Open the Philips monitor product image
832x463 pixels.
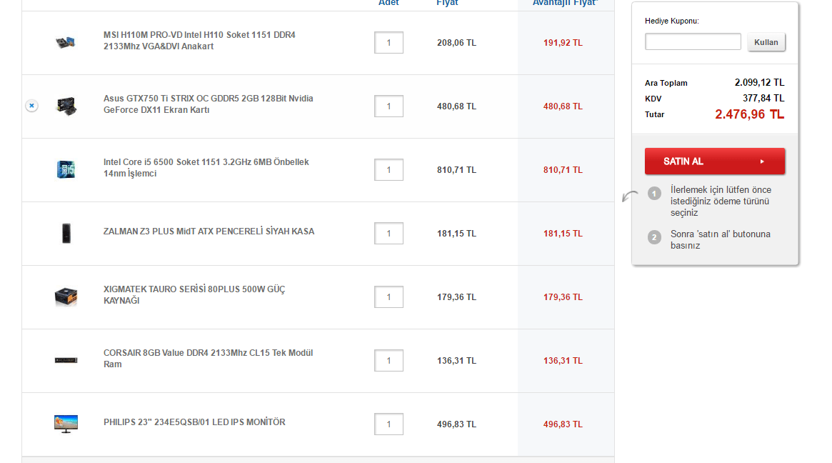66,423
